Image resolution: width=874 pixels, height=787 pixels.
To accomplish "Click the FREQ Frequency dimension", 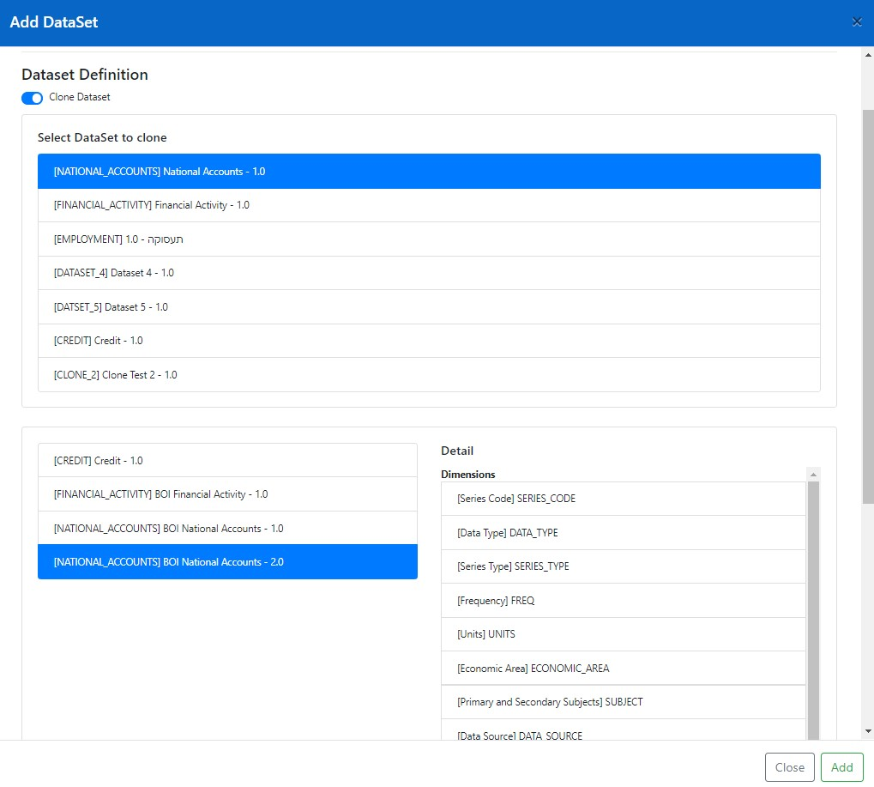I will coord(623,601).
